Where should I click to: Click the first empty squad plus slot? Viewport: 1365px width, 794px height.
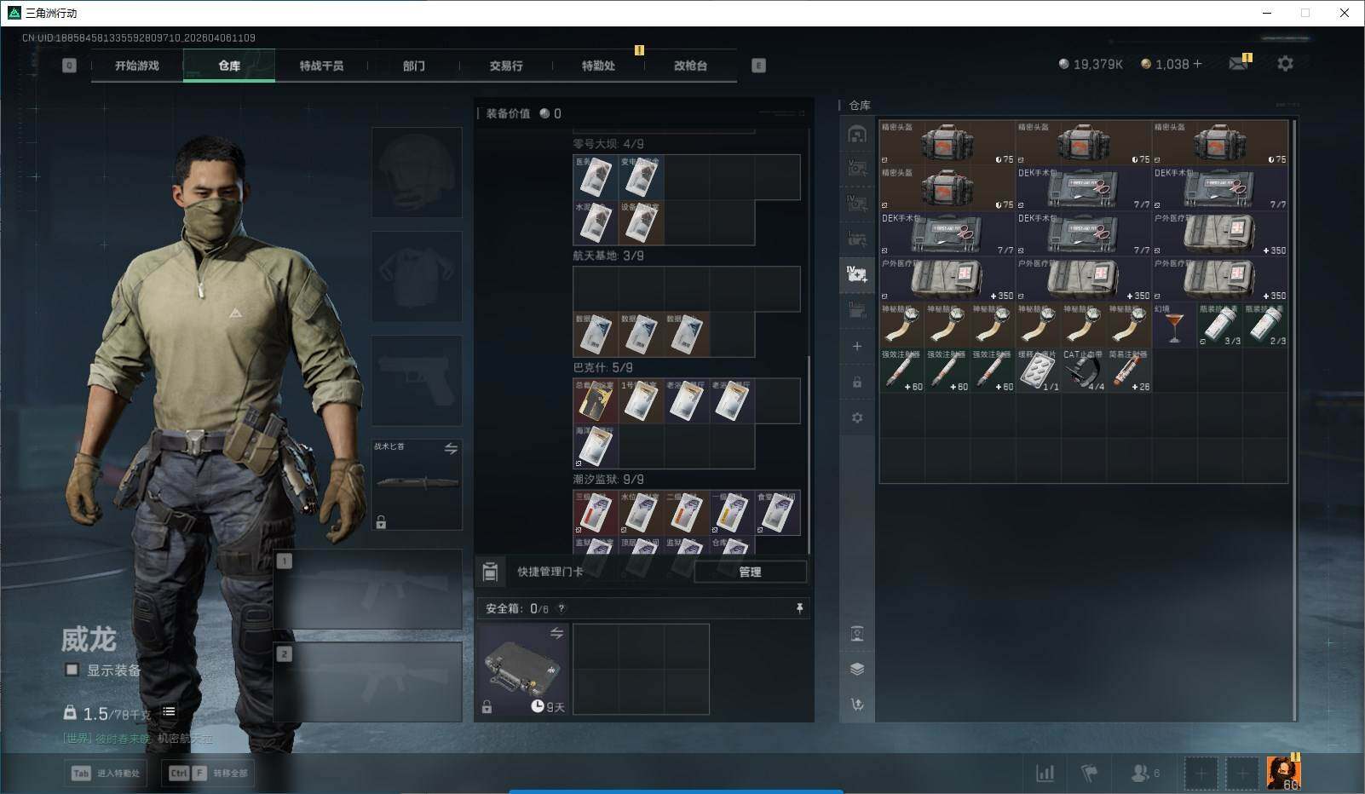(x=1201, y=773)
